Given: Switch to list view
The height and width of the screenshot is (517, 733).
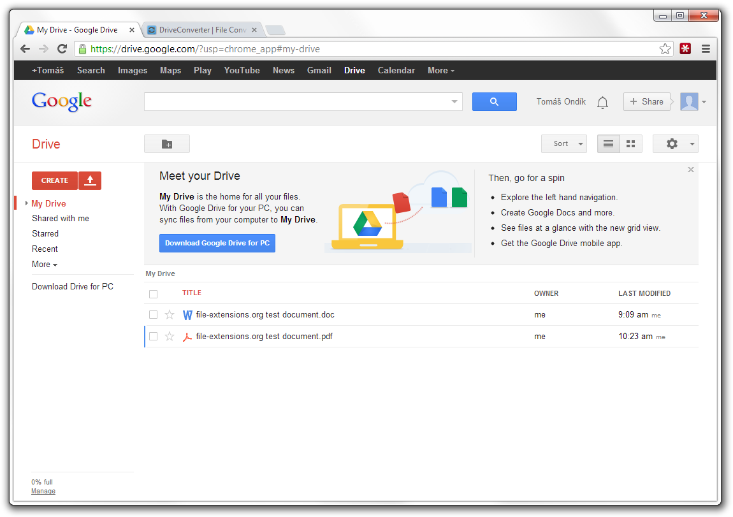Looking at the screenshot, I should 607,143.
